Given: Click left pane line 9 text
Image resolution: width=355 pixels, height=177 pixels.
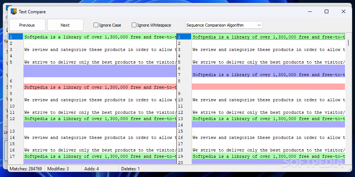Looking at the screenshot, I should pos(100,100).
